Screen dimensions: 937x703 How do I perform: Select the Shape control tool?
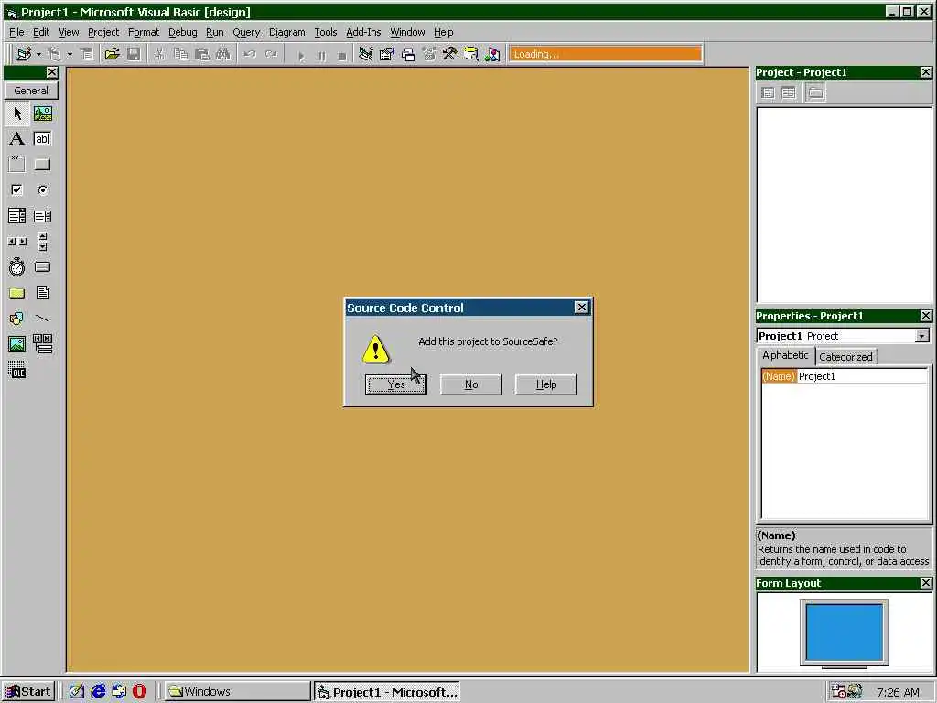click(17, 319)
